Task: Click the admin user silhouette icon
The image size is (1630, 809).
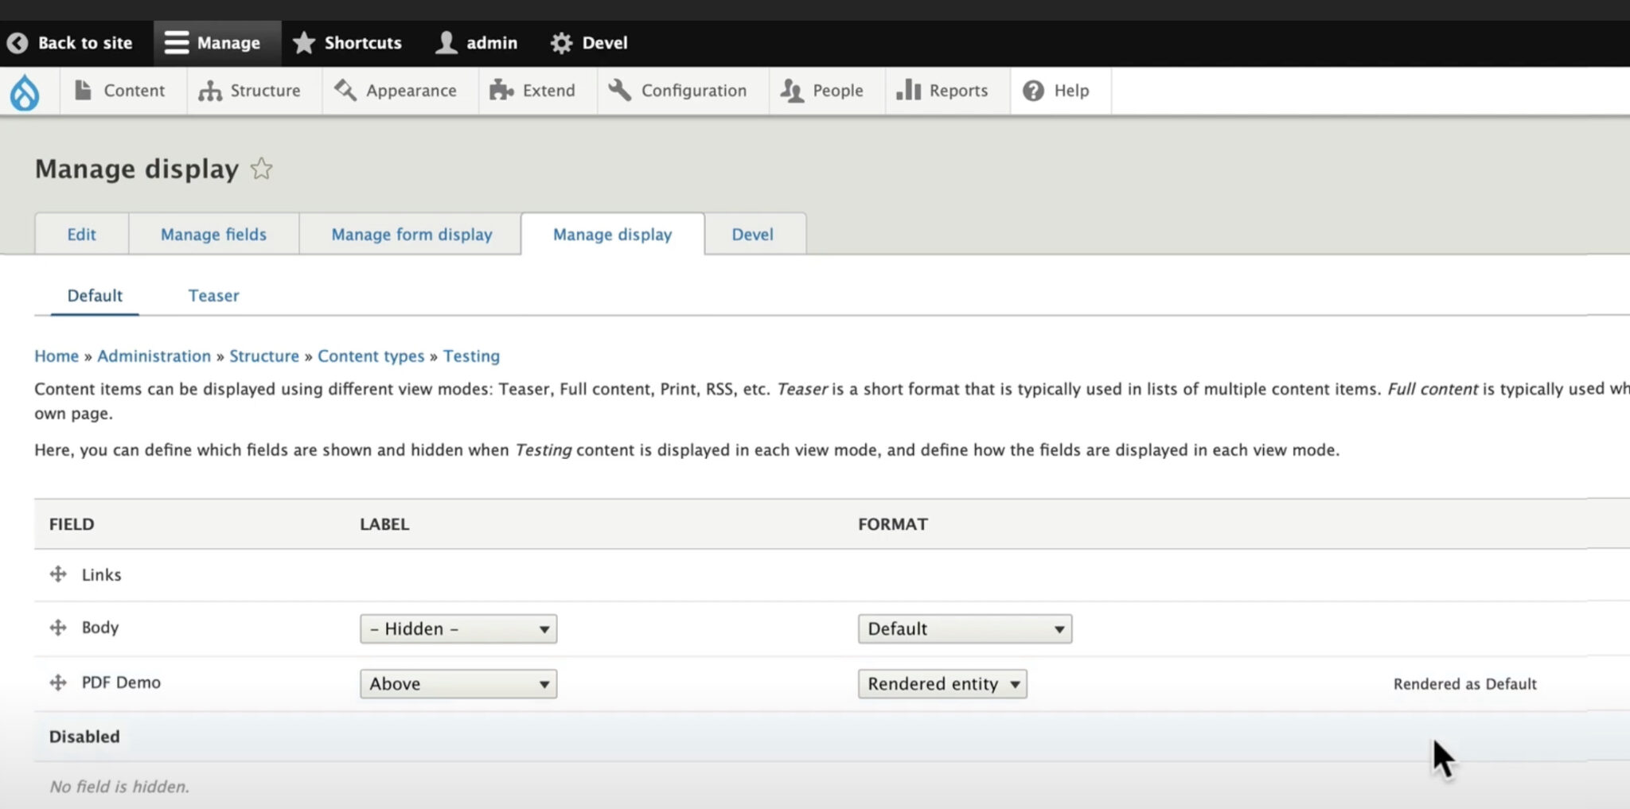Action: (446, 43)
